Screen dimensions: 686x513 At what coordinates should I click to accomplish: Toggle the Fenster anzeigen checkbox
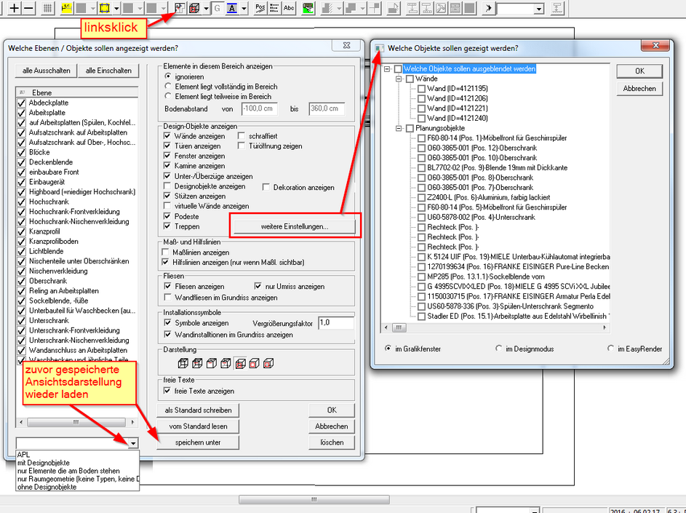point(168,156)
